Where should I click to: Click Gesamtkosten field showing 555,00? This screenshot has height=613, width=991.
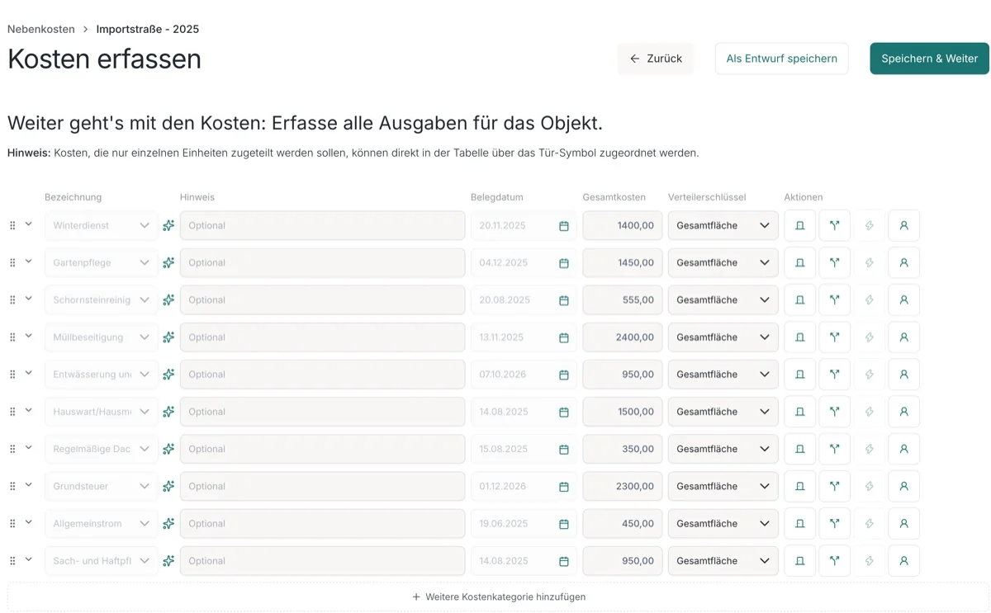click(x=623, y=299)
